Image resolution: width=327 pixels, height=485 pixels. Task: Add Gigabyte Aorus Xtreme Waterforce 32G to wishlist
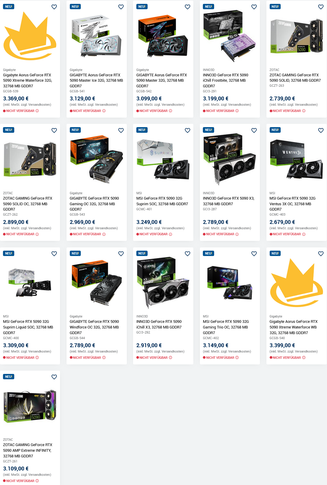pyautogui.click(x=54, y=7)
